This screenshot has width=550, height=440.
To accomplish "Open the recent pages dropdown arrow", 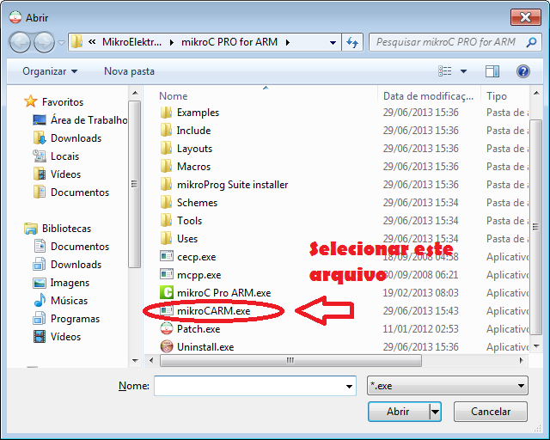I will [61, 42].
